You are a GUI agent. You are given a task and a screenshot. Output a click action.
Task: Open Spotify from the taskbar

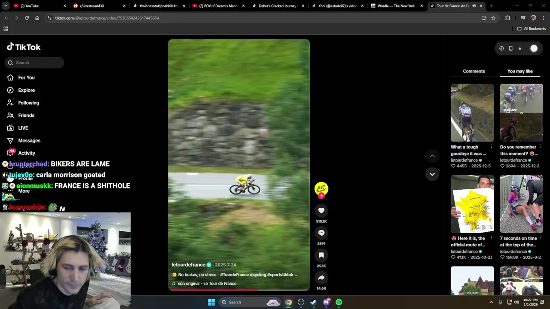click(339, 302)
